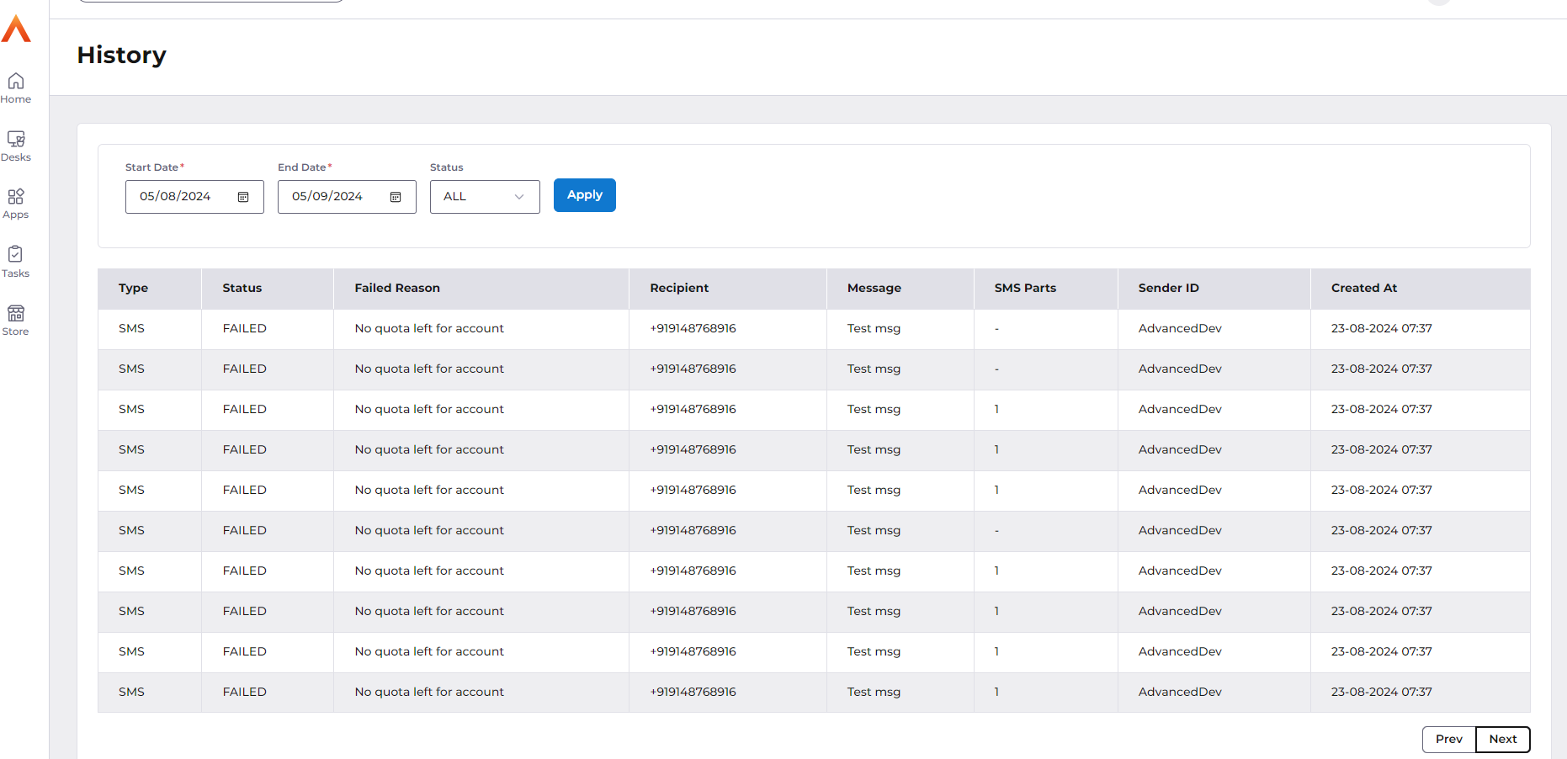Open the Apps section
1567x759 pixels.
pos(16,204)
